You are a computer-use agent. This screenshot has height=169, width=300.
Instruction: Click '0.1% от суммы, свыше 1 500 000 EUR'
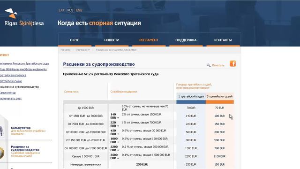pos(146,155)
